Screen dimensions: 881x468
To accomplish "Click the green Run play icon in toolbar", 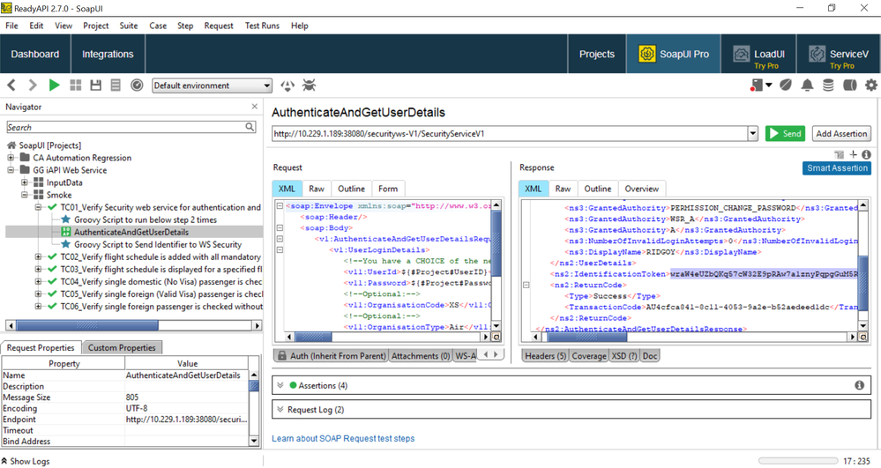I will (x=55, y=85).
